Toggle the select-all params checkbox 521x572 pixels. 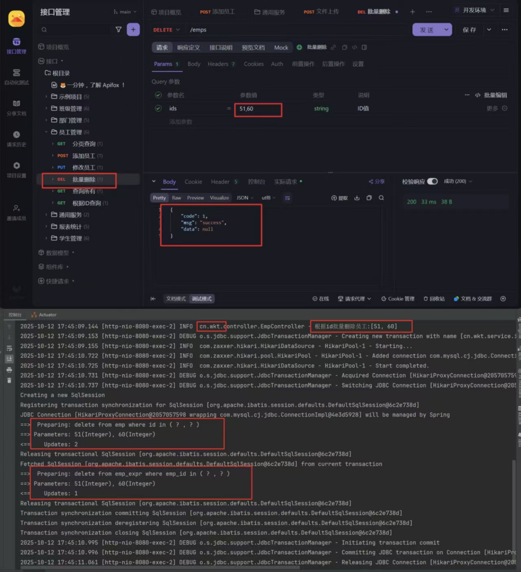(x=158, y=95)
